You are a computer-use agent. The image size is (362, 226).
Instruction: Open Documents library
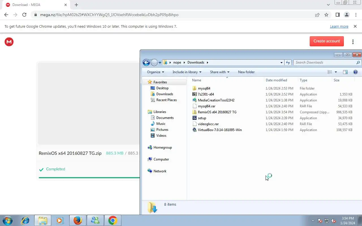pyautogui.click(x=165, y=118)
